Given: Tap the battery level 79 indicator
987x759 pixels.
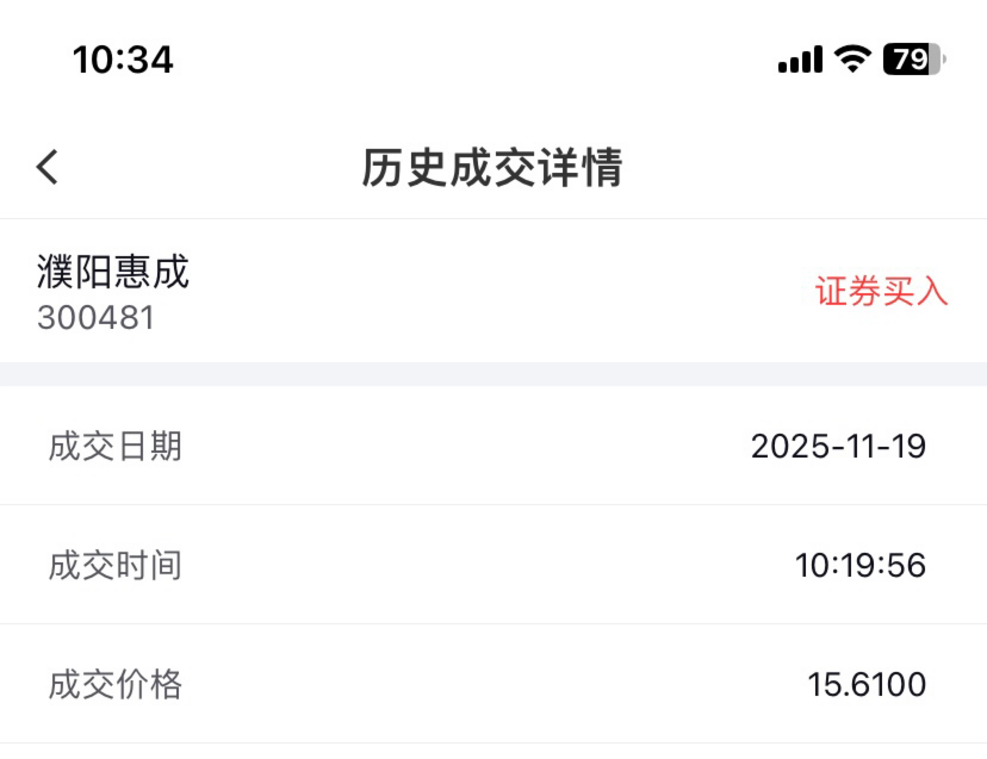Looking at the screenshot, I should 914,60.
